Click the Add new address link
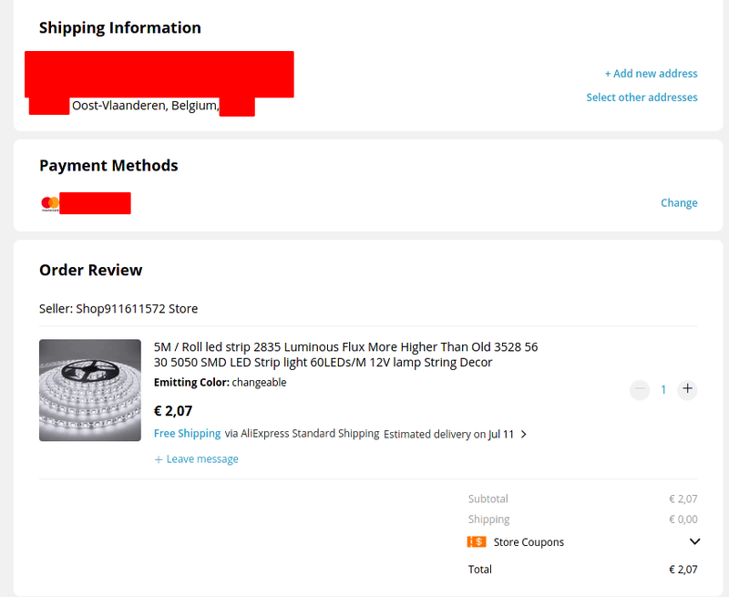 [651, 74]
